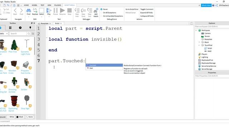This screenshot has height=128, width=229.
Task: Add a Watch in debugger
Action: [96, 13]
